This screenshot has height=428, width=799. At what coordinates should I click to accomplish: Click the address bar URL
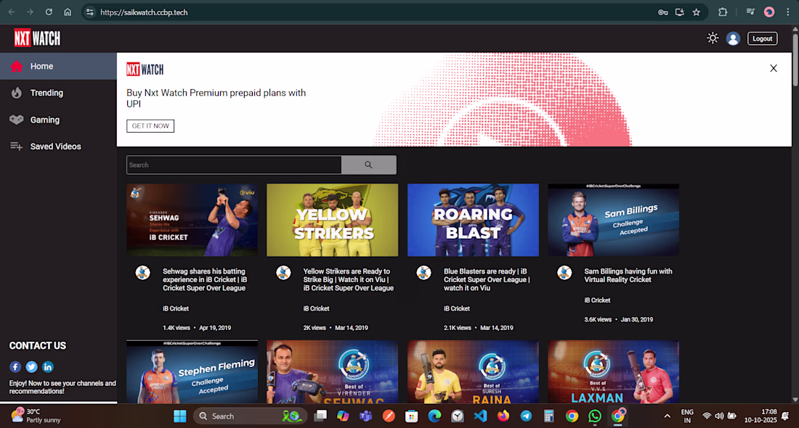click(x=145, y=12)
